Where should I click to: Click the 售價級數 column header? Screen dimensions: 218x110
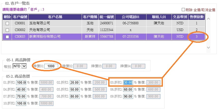196,17
